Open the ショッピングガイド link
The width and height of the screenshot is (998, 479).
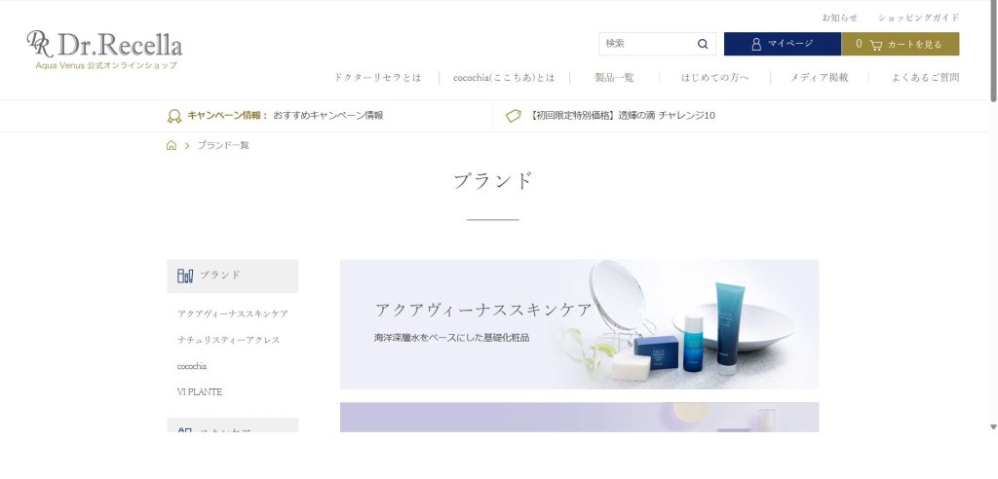(918, 18)
